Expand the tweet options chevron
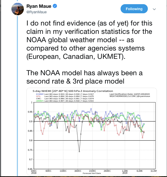The width and height of the screenshot is (167, 177). pyautogui.click(x=154, y=9)
